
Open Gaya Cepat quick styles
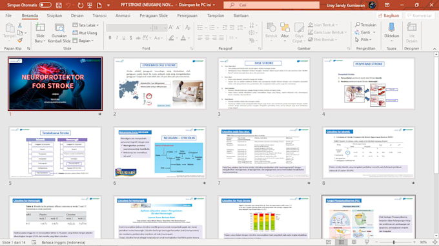(x=299, y=33)
